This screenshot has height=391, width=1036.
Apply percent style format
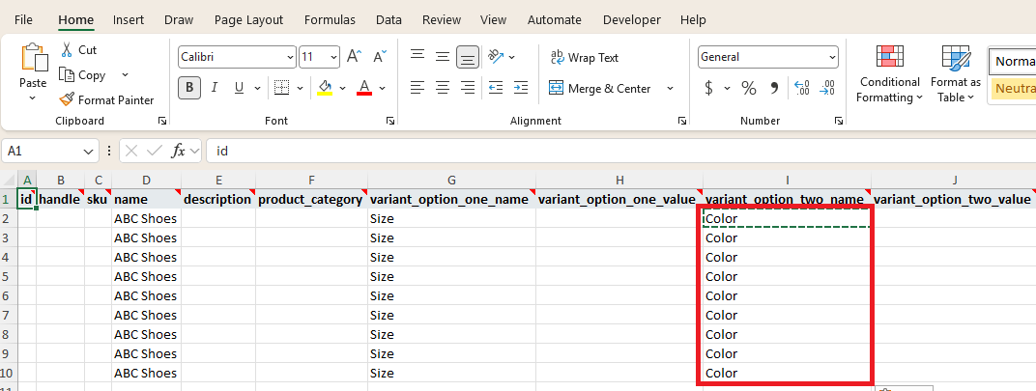749,88
